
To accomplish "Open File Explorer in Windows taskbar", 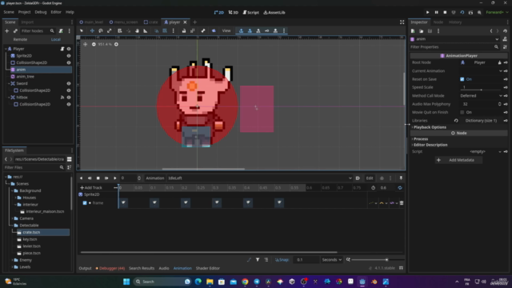I will point(210,282).
